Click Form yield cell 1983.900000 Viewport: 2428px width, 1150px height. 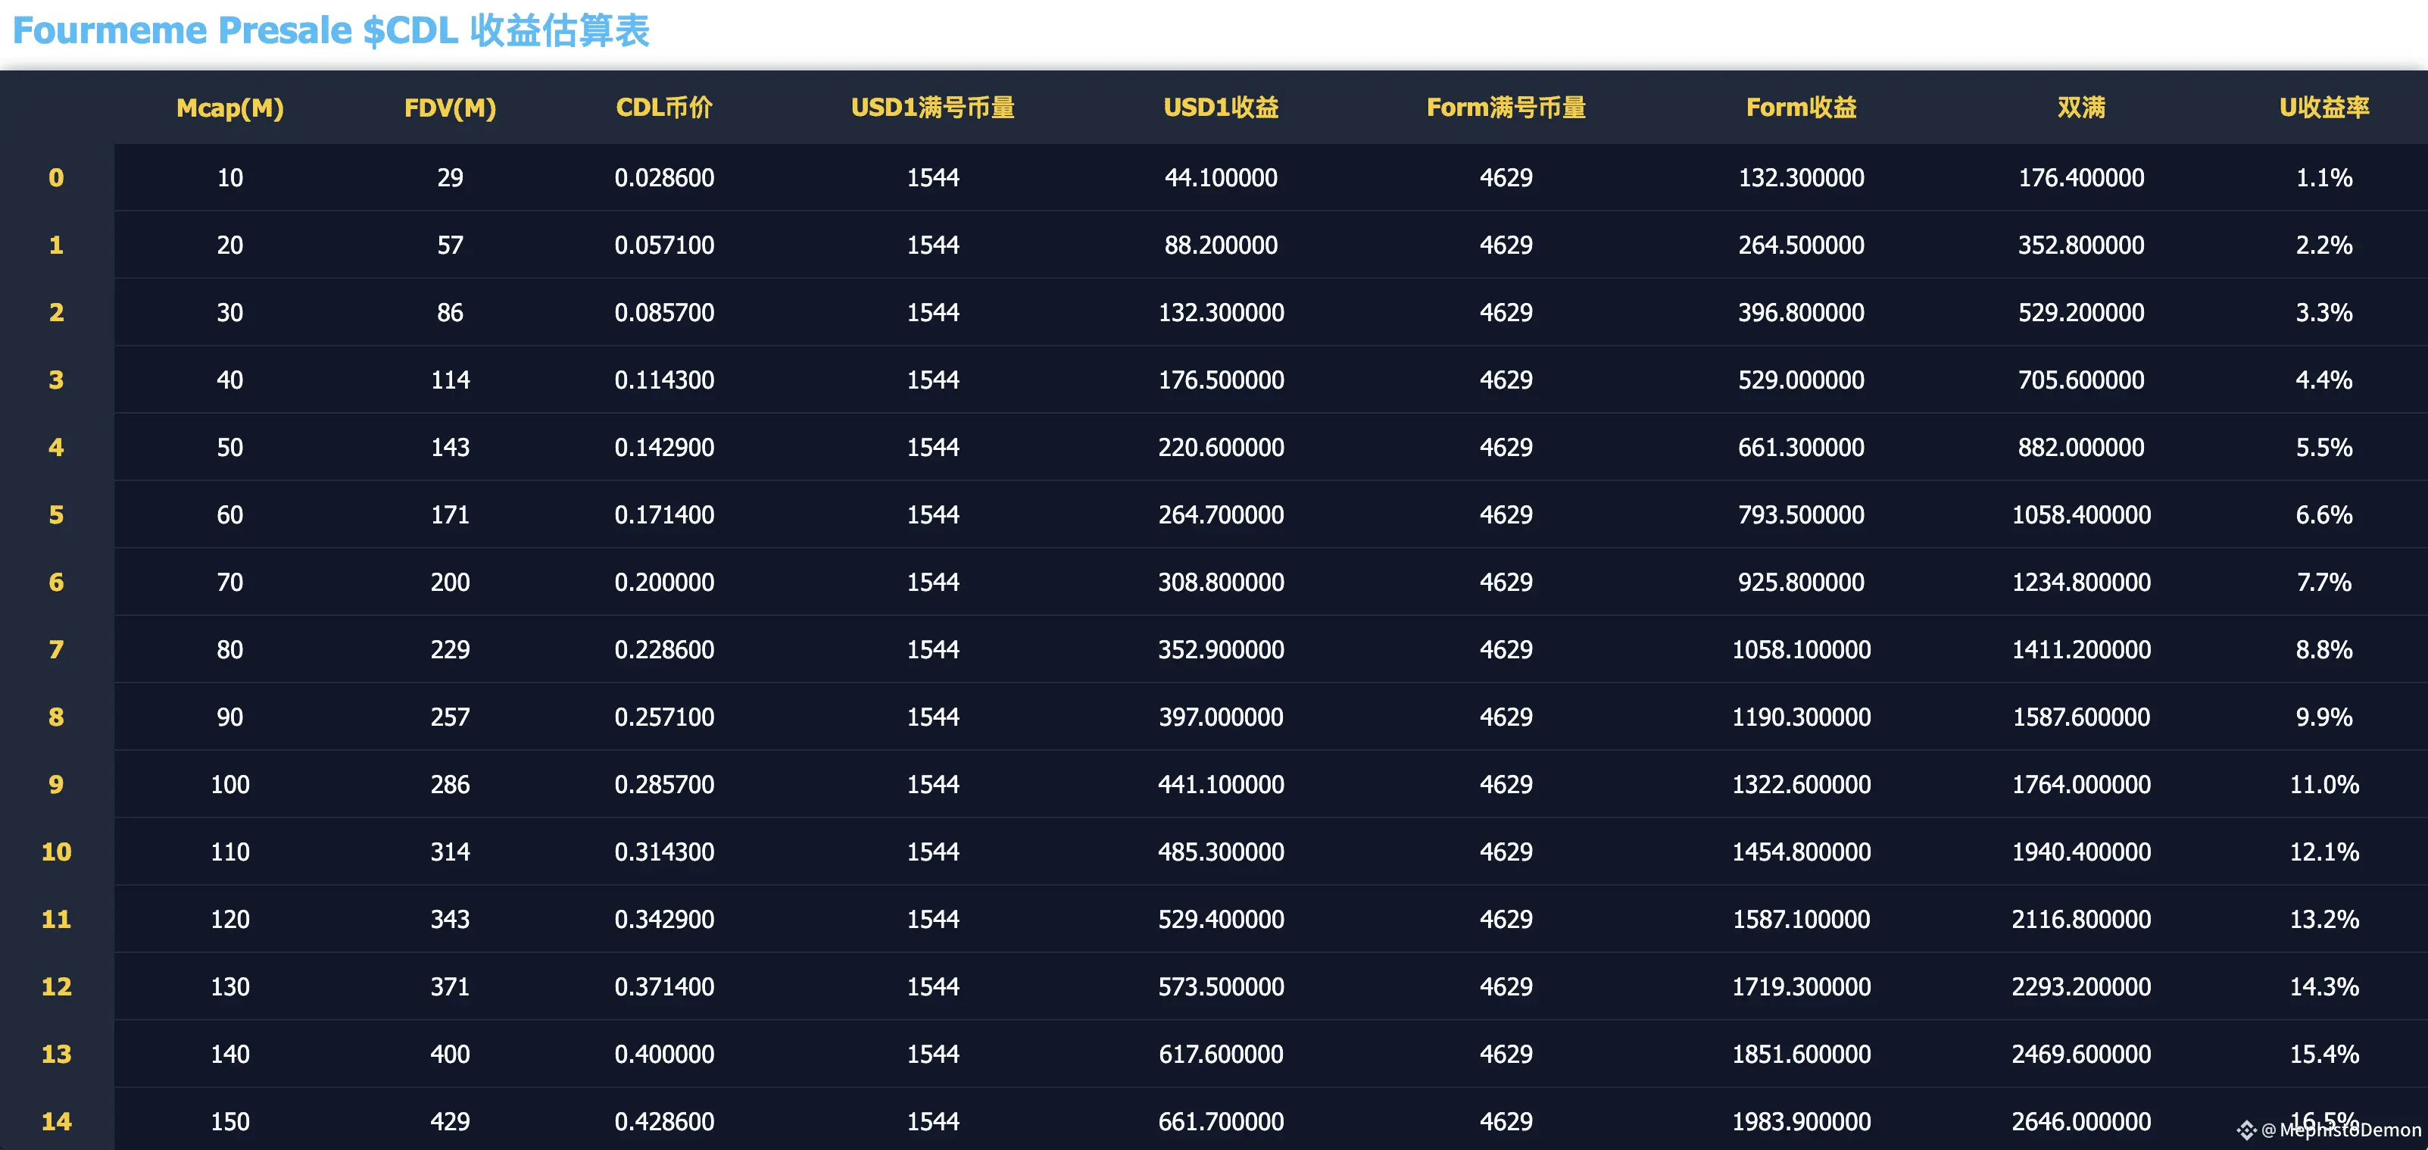coord(1801,1122)
